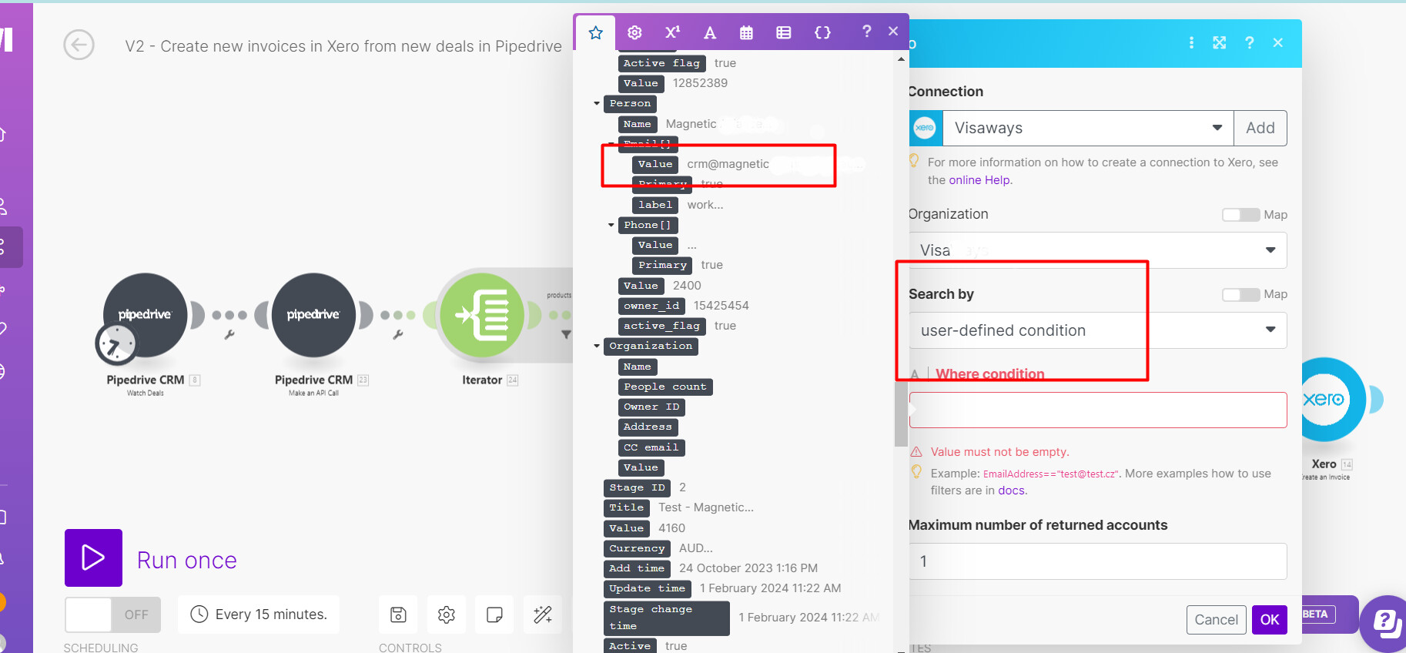Open the Search by user-defined condition dropdown
The image size is (1406, 653).
pos(1098,330)
